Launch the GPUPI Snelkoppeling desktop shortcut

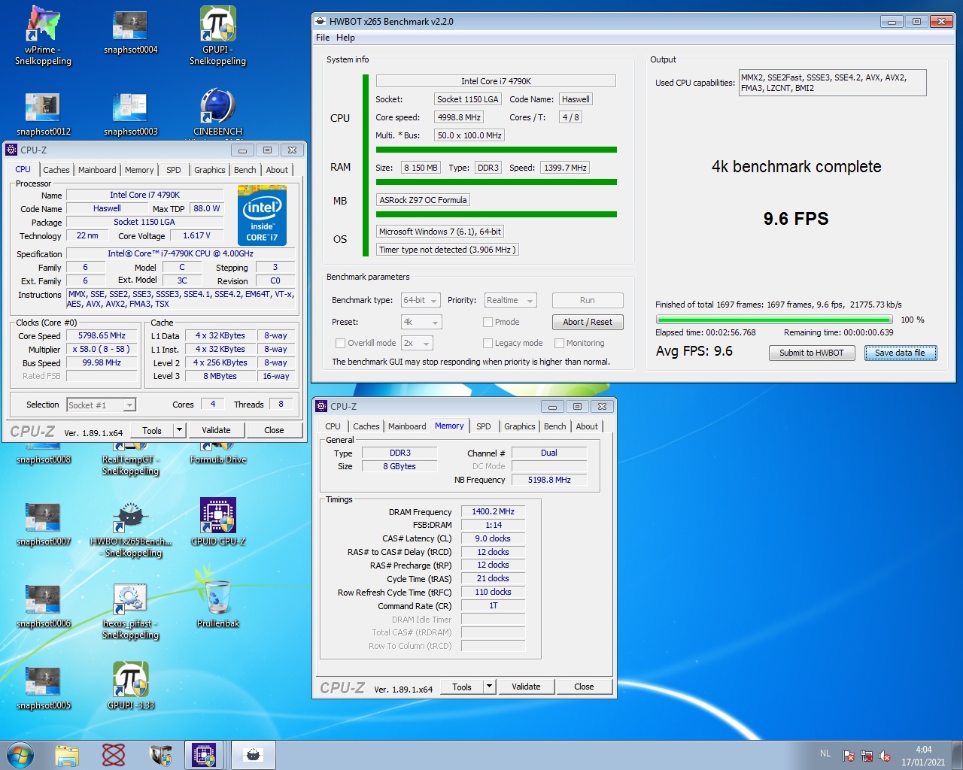217,35
